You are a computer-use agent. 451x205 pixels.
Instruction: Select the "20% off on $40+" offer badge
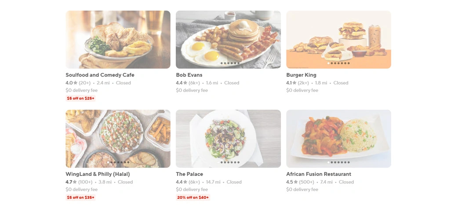[x=193, y=198]
